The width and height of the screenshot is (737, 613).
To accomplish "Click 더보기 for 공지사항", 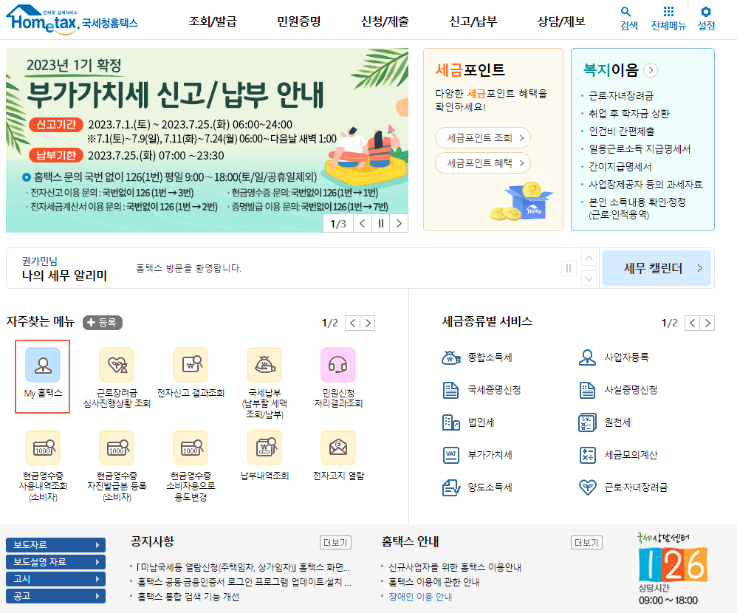I will pyautogui.click(x=335, y=543).
